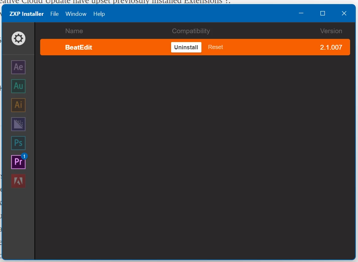Click the Version column header
The width and height of the screenshot is (358, 262).
(x=331, y=31)
